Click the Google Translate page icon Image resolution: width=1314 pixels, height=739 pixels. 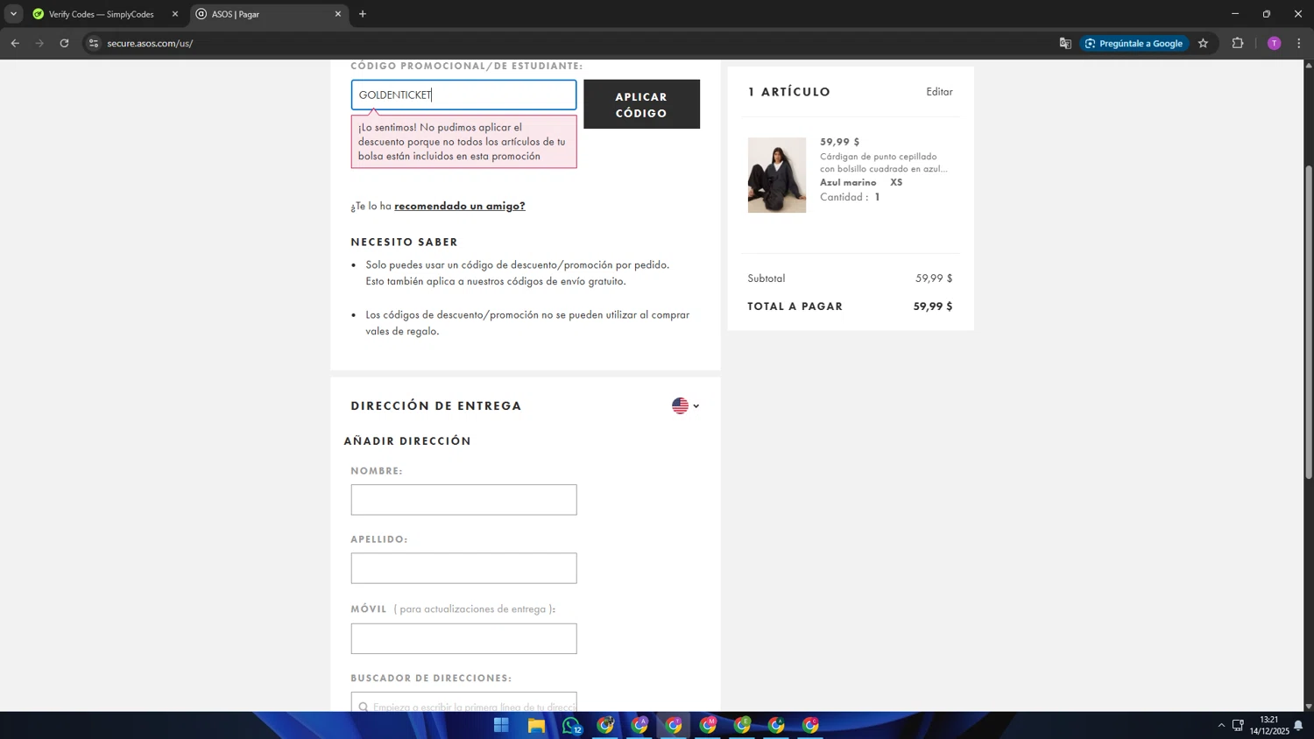coord(1065,43)
